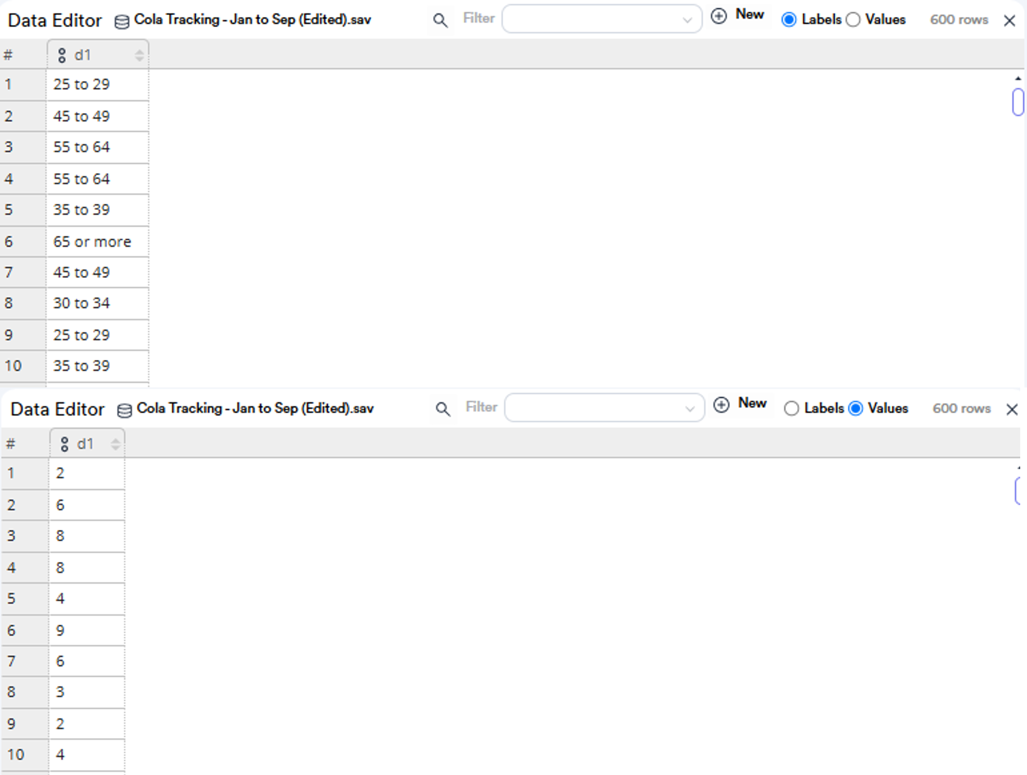Viewport: 1027px width, 775px height.
Task: Close the bottom Data Editor panel
Action: pyautogui.click(x=1012, y=409)
